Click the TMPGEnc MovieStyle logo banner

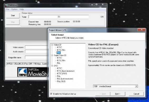32,72
